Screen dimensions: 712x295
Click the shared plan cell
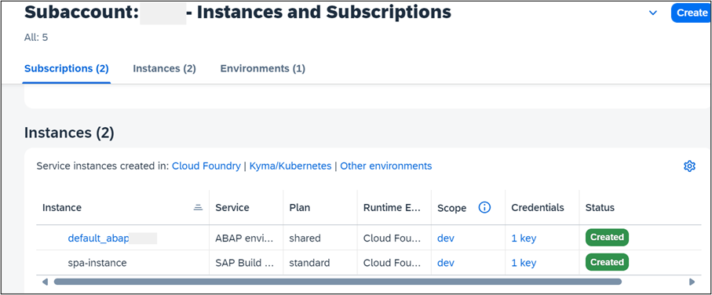pyautogui.click(x=305, y=238)
